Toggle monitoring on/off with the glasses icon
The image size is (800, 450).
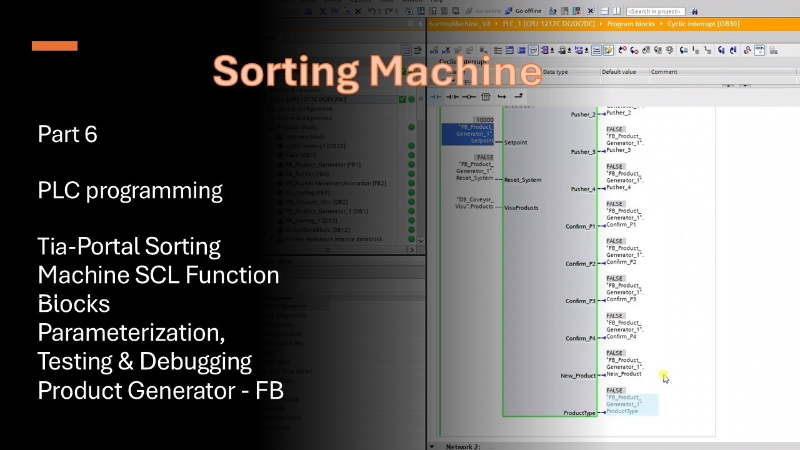tap(759, 50)
